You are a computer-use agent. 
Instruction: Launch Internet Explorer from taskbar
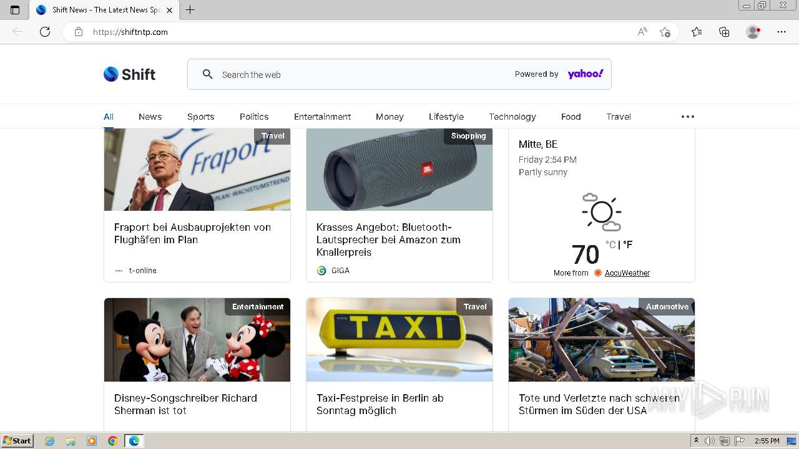(x=50, y=441)
